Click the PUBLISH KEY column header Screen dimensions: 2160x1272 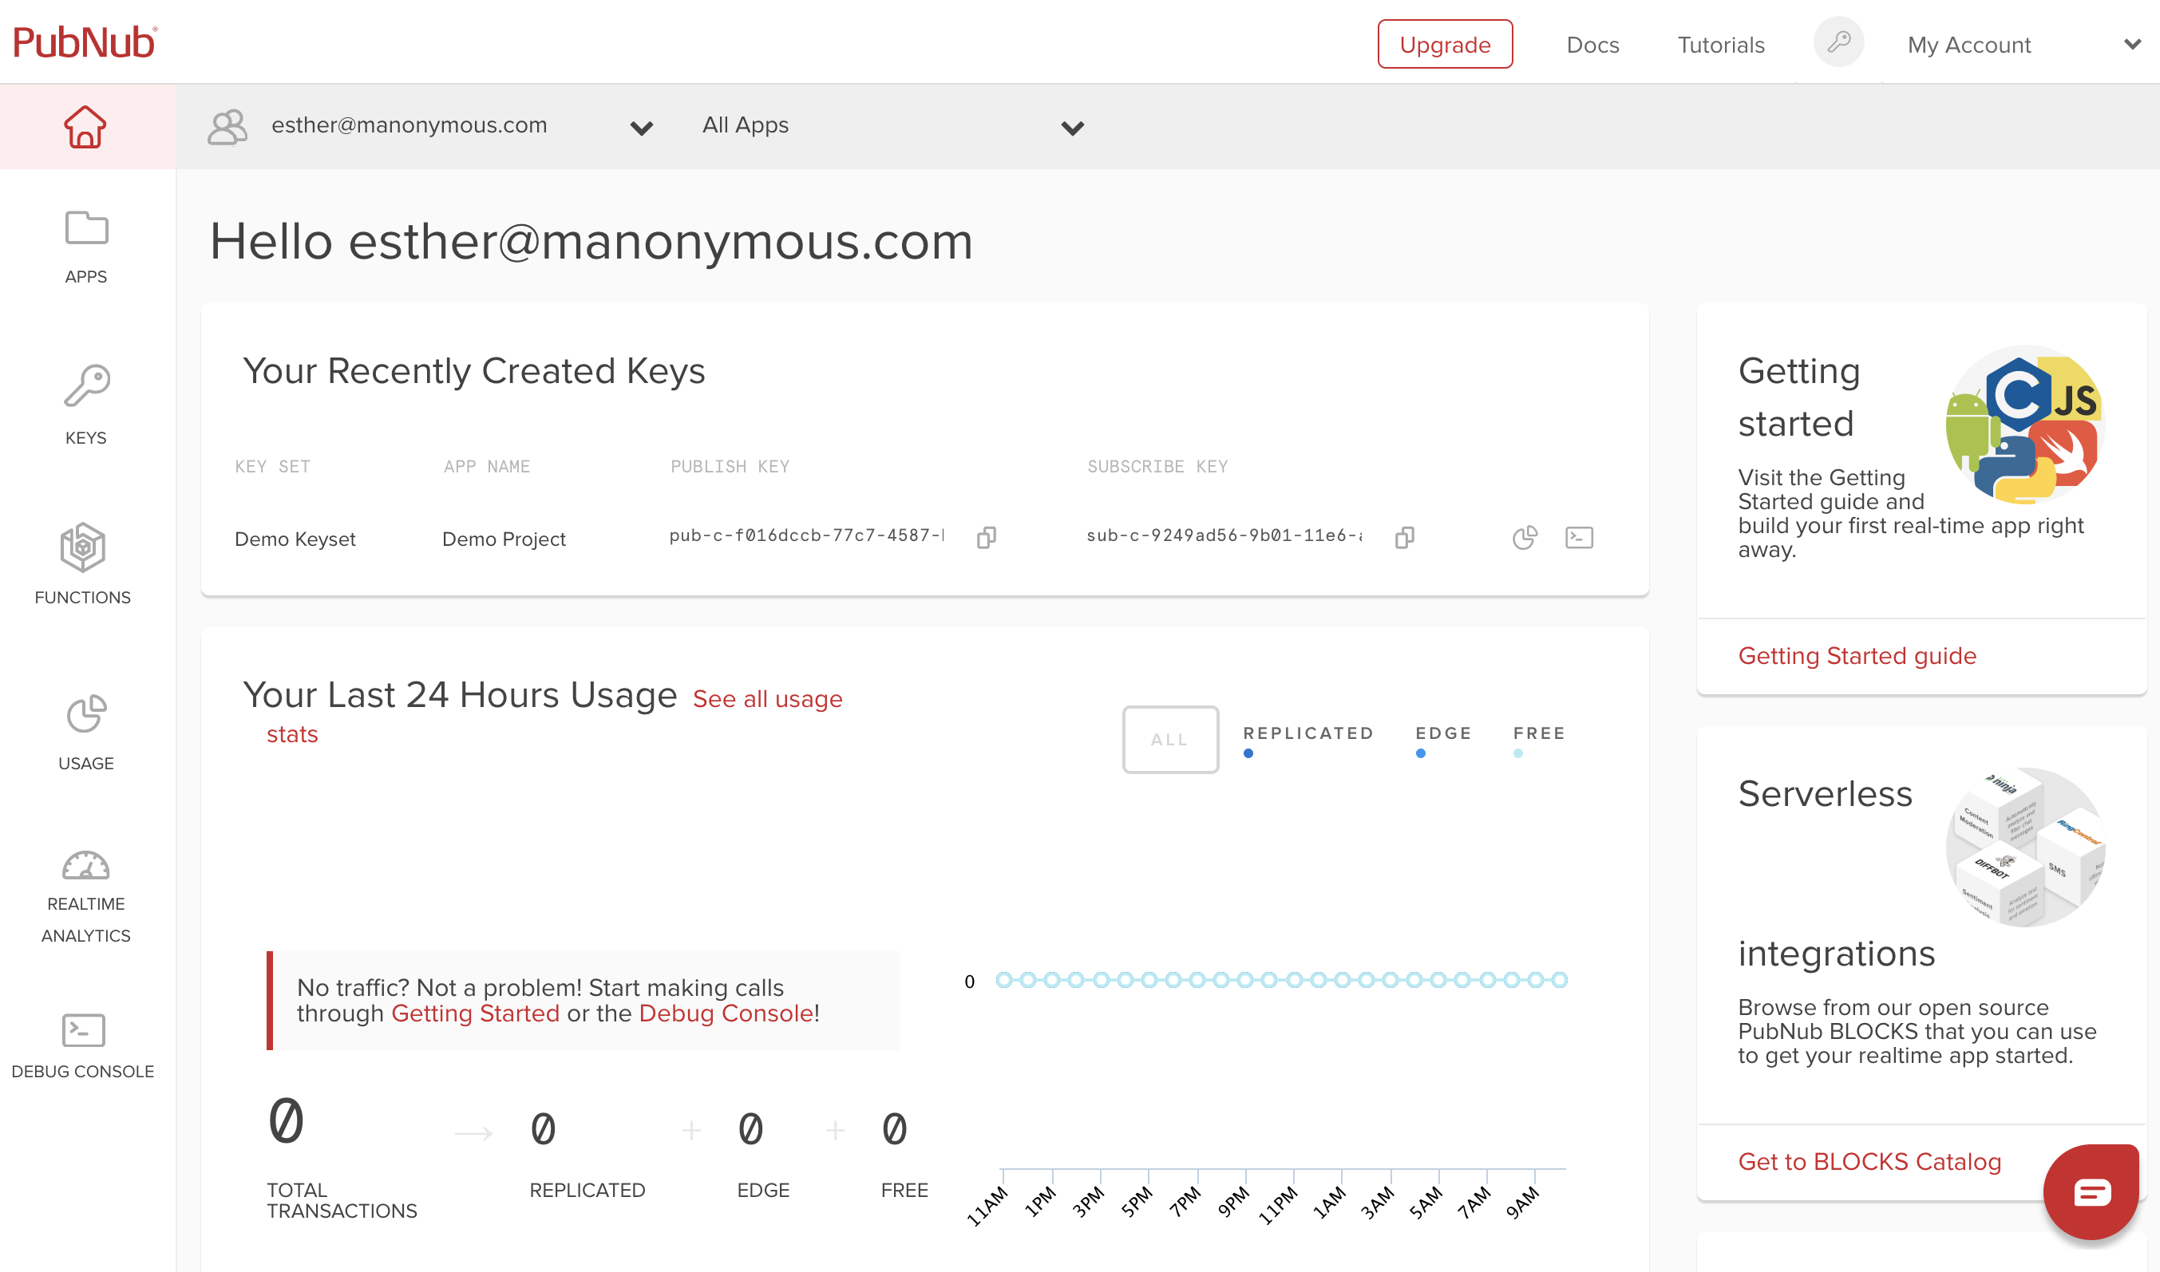pos(730,466)
